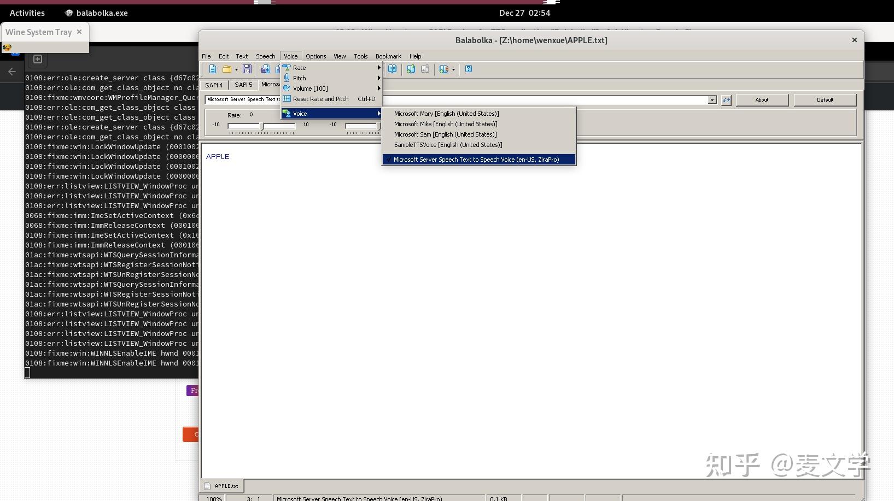Open the Tools menu
Screen dimensions: 894x501
tap(361, 56)
